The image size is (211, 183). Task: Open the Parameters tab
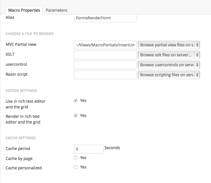[56, 10]
